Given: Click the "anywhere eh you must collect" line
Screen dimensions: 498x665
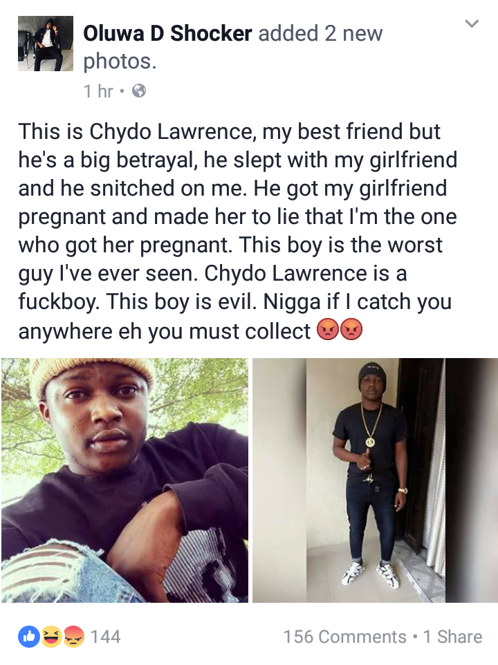Looking at the screenshot, I should point(164,332).
